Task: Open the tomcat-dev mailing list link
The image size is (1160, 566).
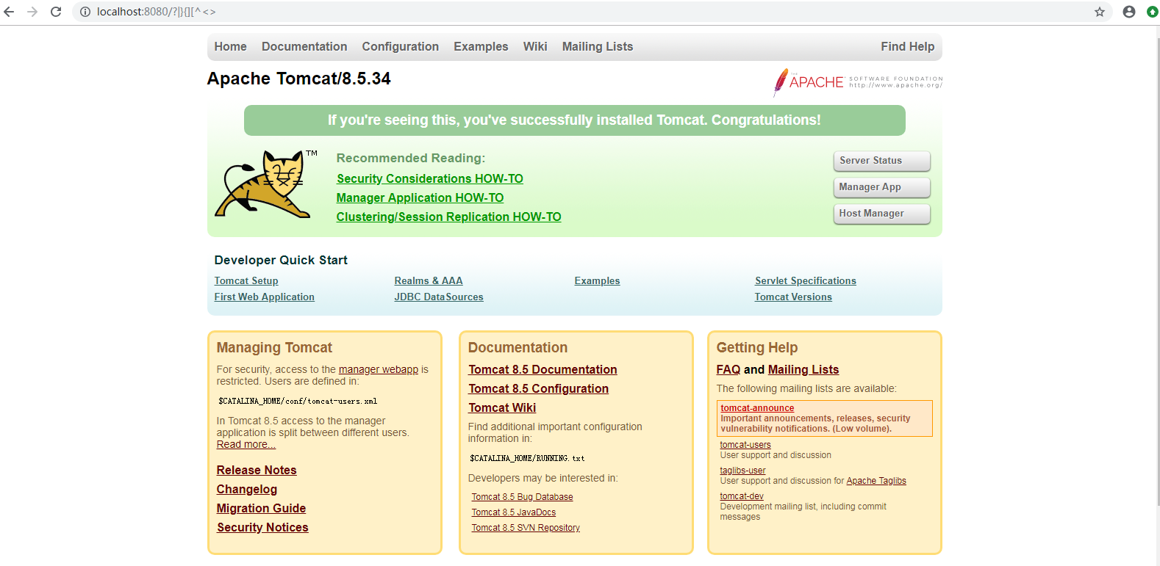Action: (742, 496)
